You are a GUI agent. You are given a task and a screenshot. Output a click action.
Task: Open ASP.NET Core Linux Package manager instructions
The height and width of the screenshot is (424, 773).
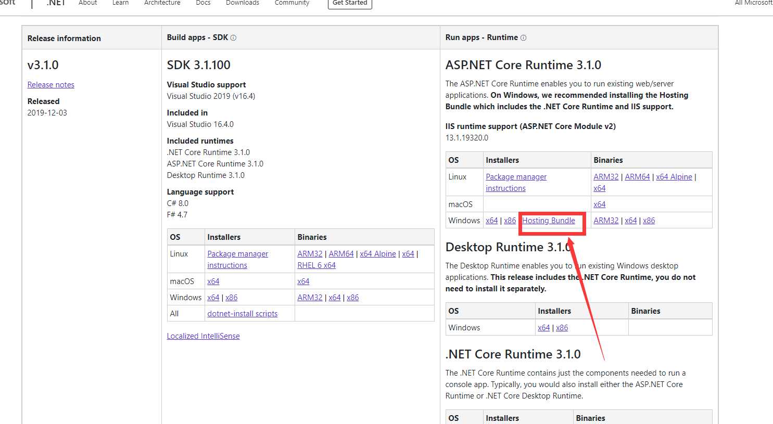[x=516, y=183]
